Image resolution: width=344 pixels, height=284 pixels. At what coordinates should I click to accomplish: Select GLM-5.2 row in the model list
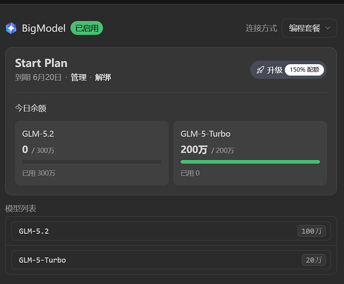[x=171, y=231]
